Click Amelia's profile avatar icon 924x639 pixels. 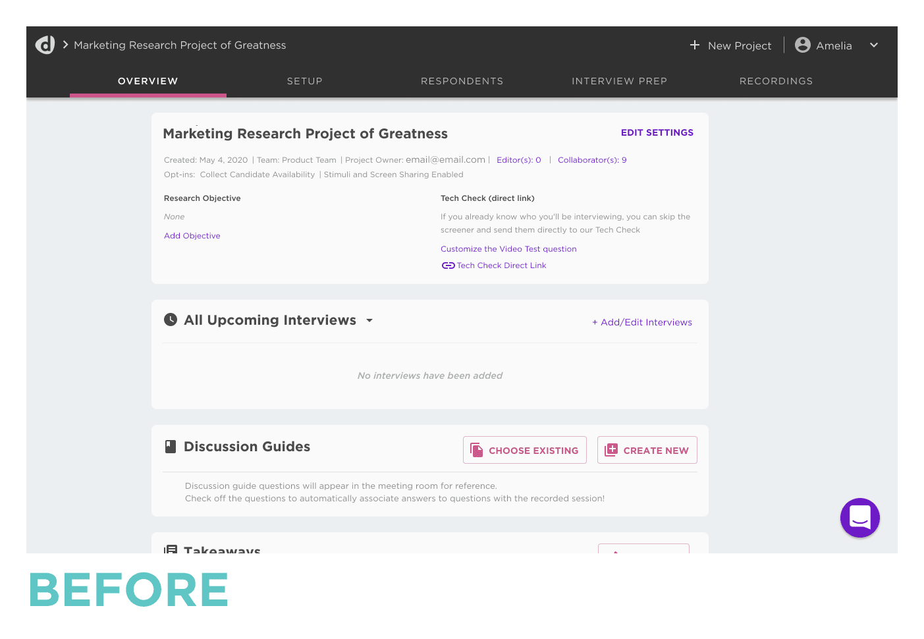(802, 45)
